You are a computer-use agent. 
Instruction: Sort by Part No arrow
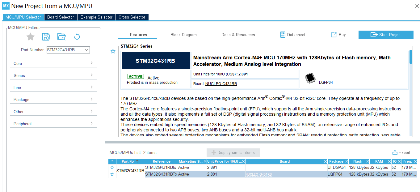pos(137,161)
